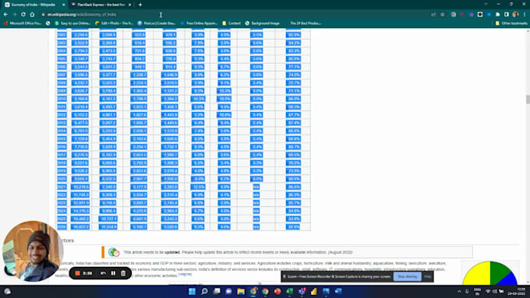Expand the tab search chevron
Image resolution: width=530 pixels, height=298 pixels.
tap(486, 4)
